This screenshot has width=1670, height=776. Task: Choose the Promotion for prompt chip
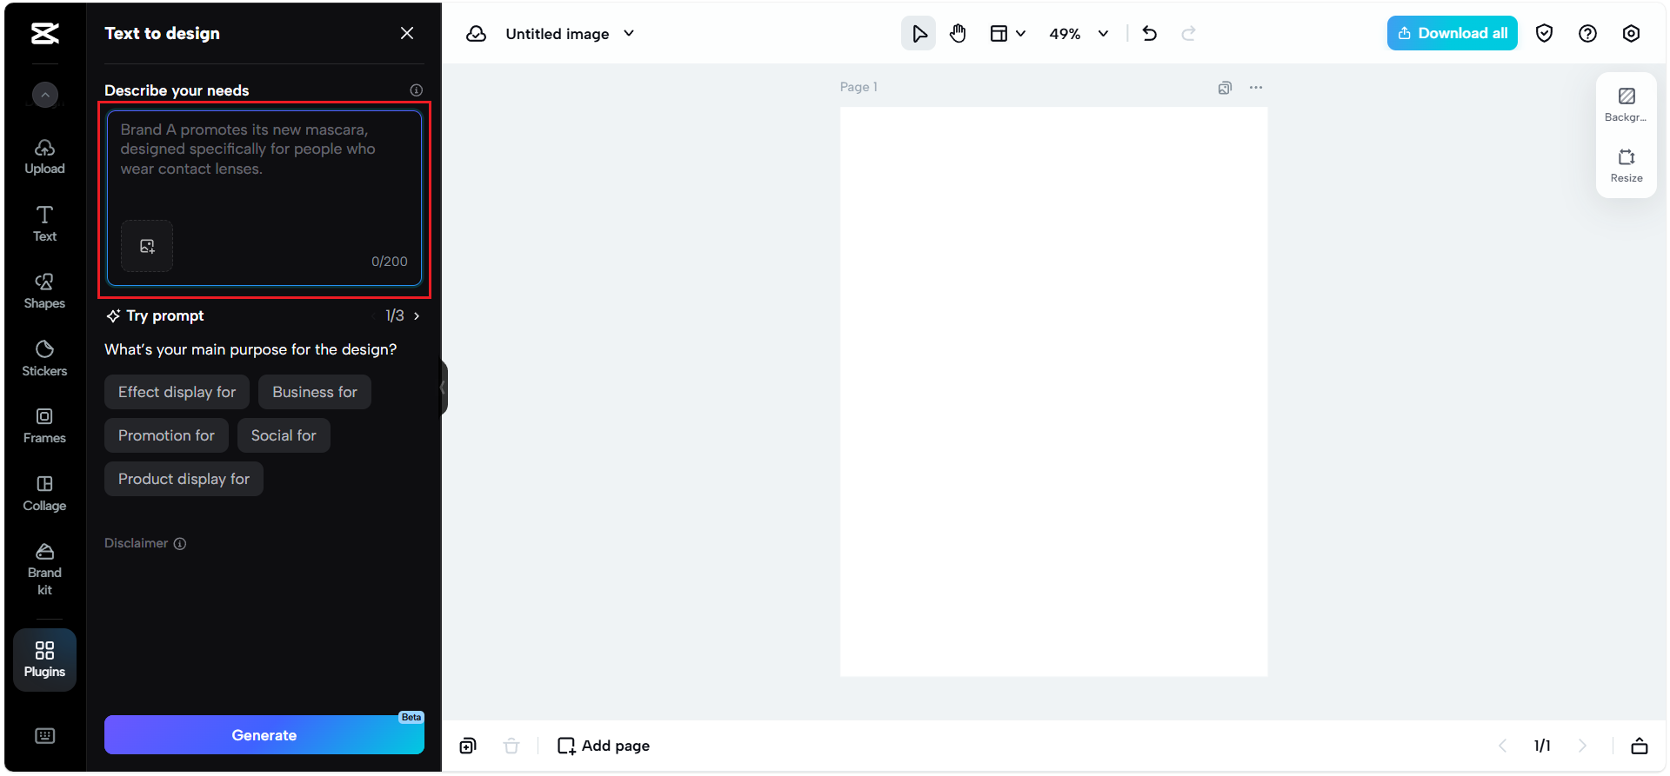click(x=166, y=435)
